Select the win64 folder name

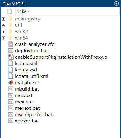point(21,38)
